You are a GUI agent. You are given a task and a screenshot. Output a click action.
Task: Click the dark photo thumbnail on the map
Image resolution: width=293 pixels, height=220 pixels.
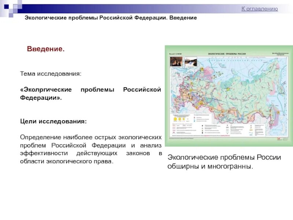click(x=176, y=62)
